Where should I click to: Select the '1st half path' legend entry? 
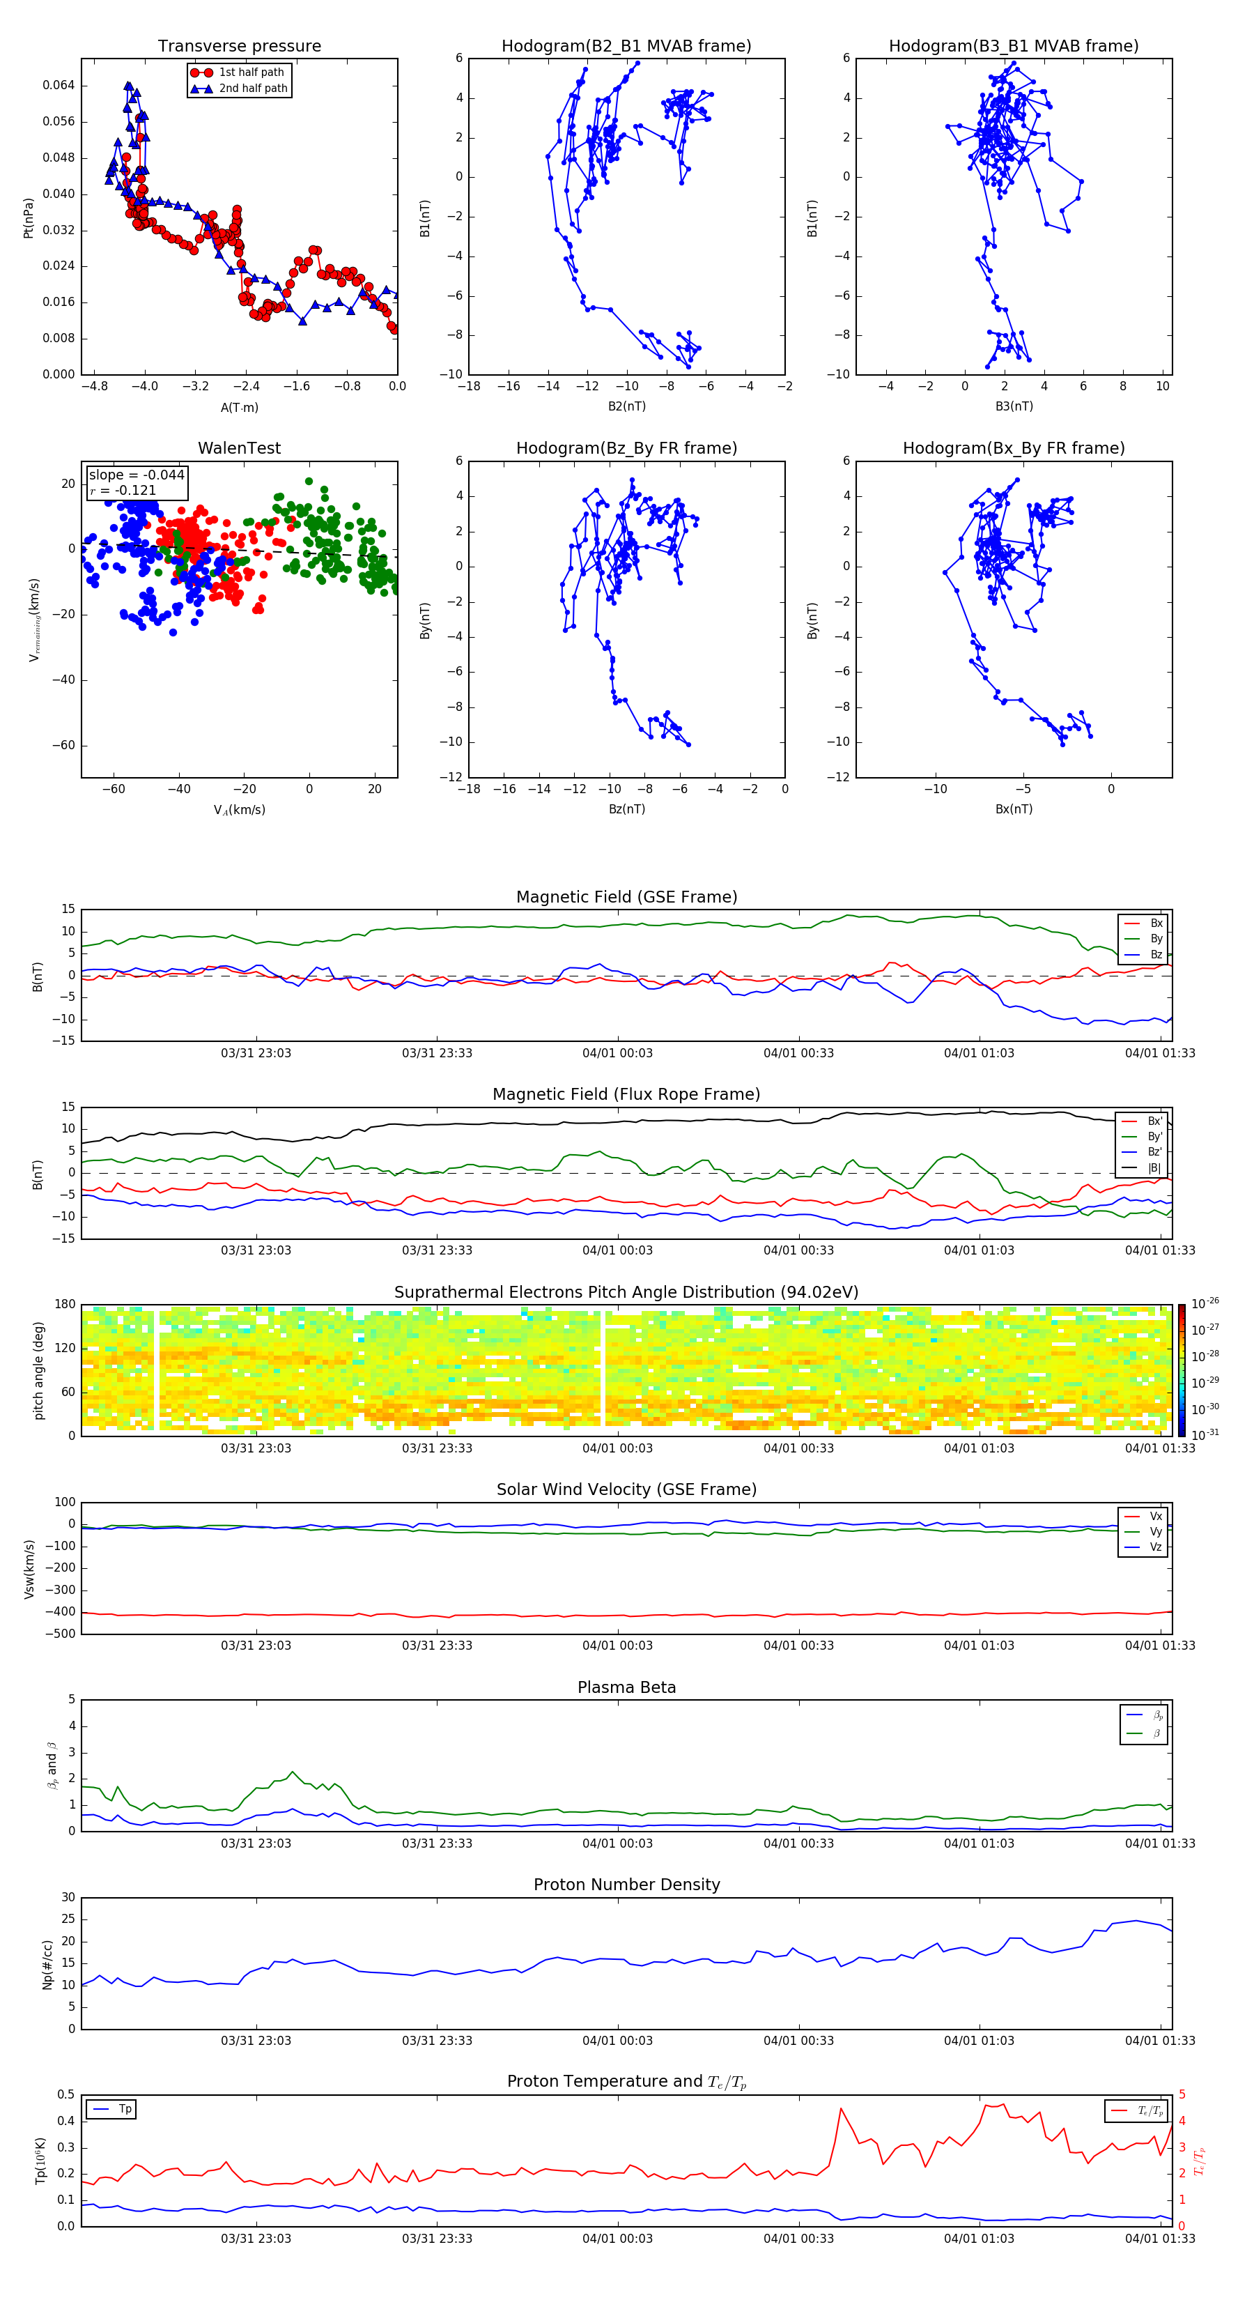click(x=239, y=72)
